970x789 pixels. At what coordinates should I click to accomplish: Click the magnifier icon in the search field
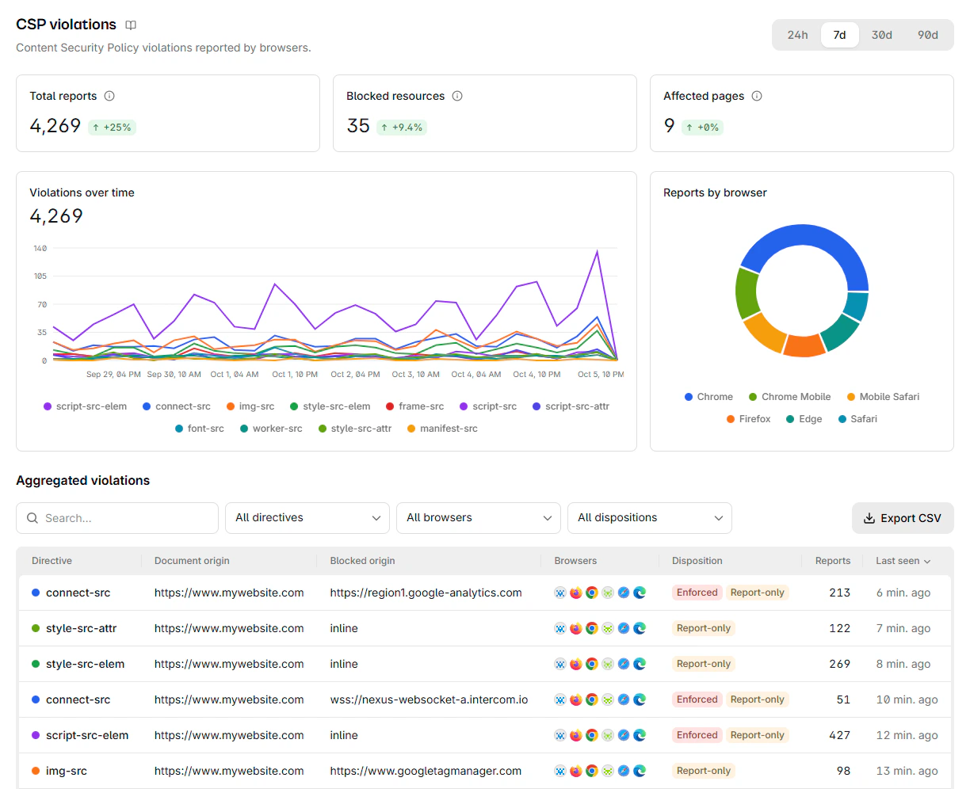(32, 518)
